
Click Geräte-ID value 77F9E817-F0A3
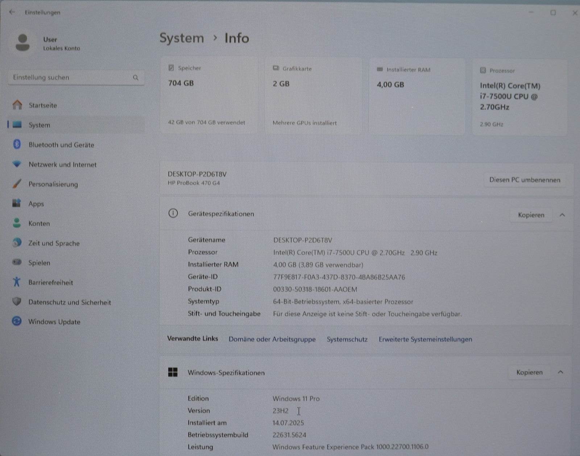click(339, 277)
